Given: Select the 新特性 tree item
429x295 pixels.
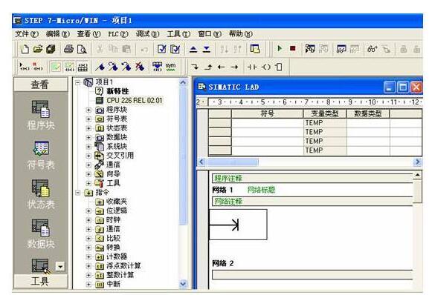Looking at the screenshot, I should (x=117, y=91).
